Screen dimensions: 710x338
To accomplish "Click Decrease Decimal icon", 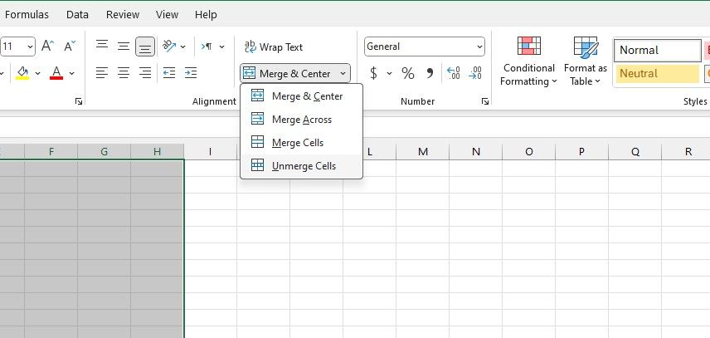I will pos(475,73).
